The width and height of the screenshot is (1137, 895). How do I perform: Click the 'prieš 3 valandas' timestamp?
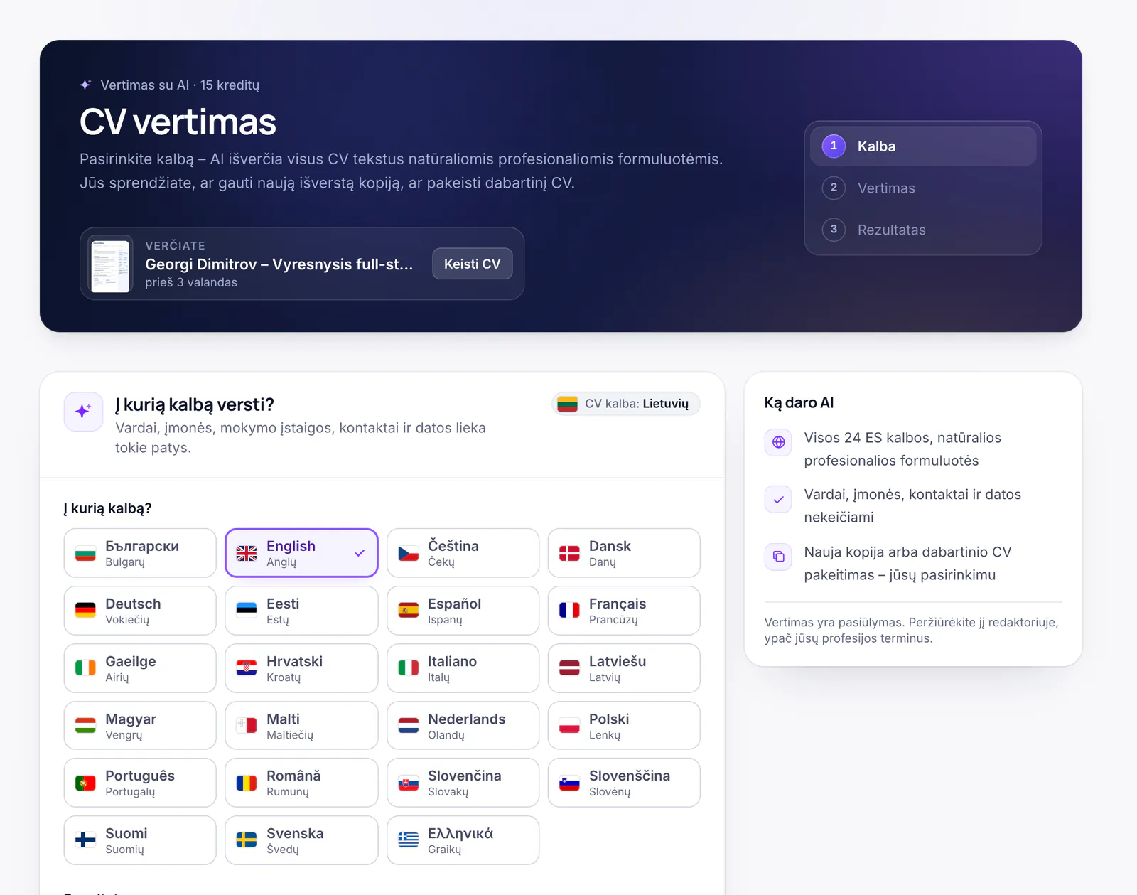[x=191, y=282]
